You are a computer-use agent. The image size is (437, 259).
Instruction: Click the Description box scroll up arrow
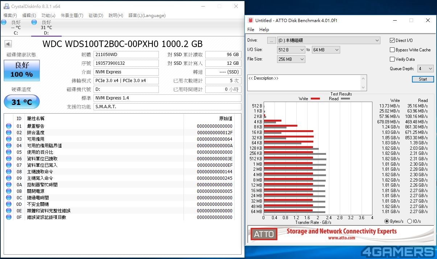coord(363,78)
